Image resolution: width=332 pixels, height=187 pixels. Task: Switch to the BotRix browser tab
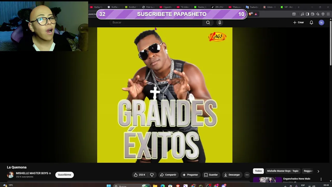click(x=114, y=7)
